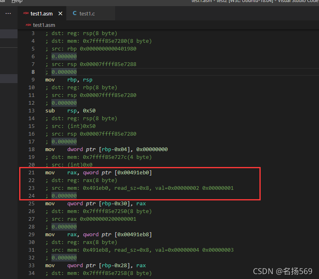Viewport: 319px width, 279px height.
Task: Click comment 'dst: mem: 0x7ffff85e7250(8 byte)'
Action: click(99, 211)
